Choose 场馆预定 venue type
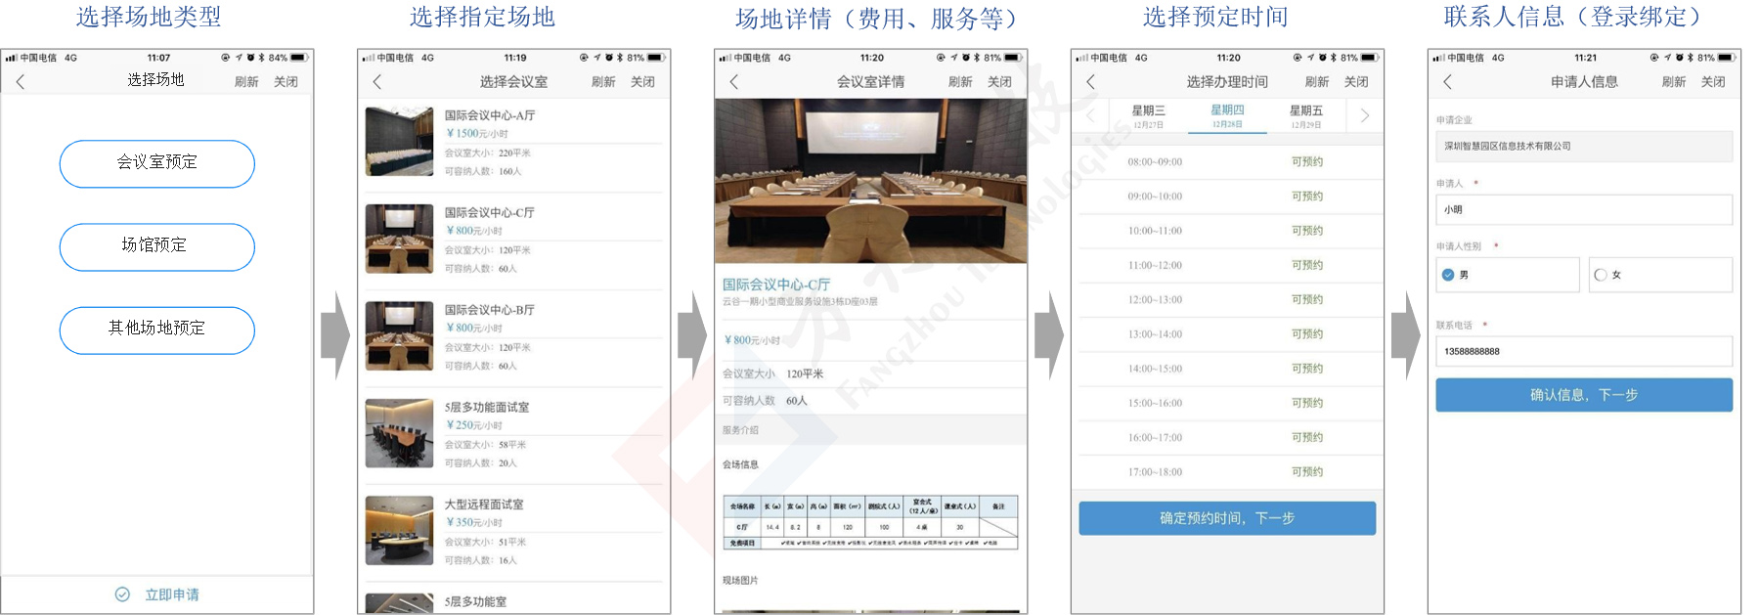This screenshot has width=1760, height=615. [157, 246]
